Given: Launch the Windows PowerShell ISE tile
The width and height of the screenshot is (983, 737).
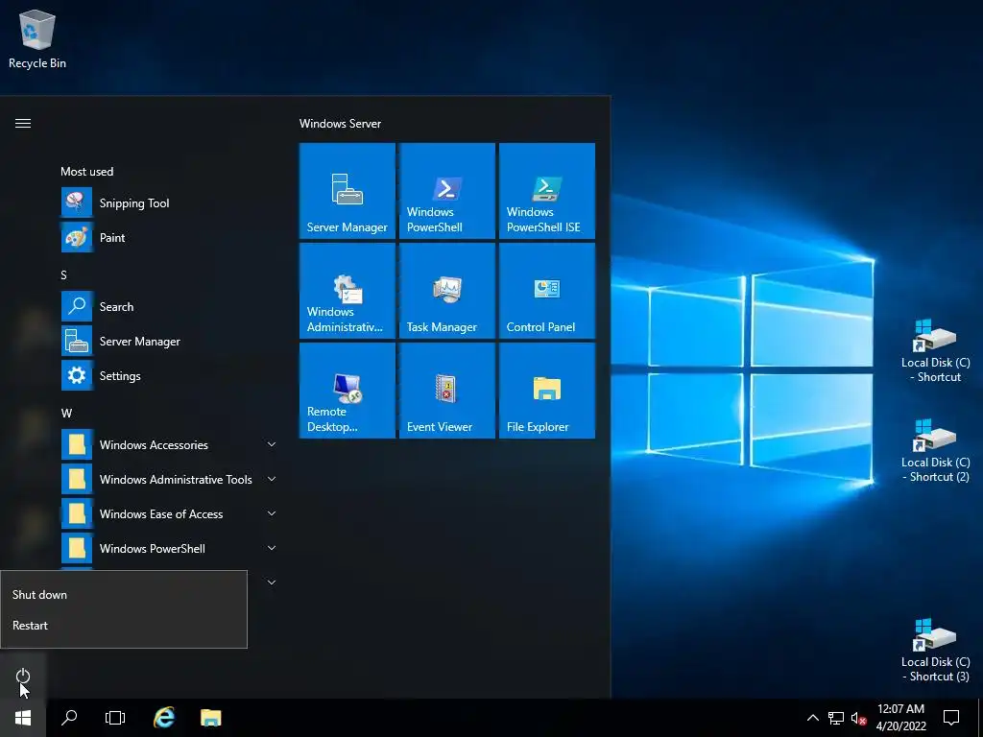Looking at the screenshot, I should click(x=546, y=191).
